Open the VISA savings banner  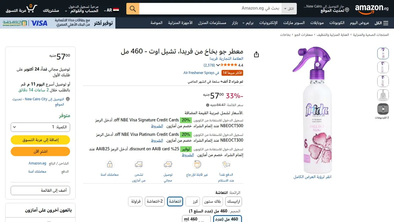tap(58, 23)
